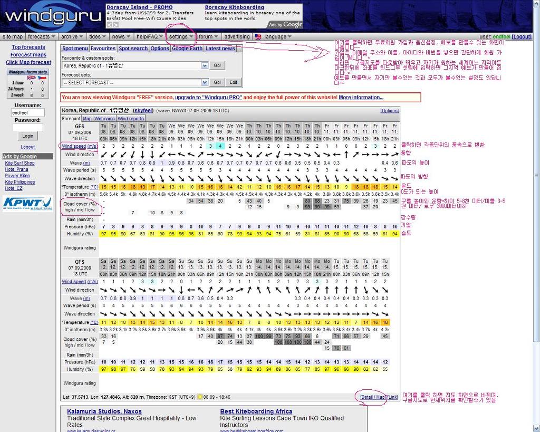Click the [Logout] link at top right
540x432 pixels.
[522, 36]
